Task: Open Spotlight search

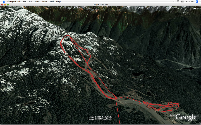Action: pyautogui.click(x=197, y=2)
